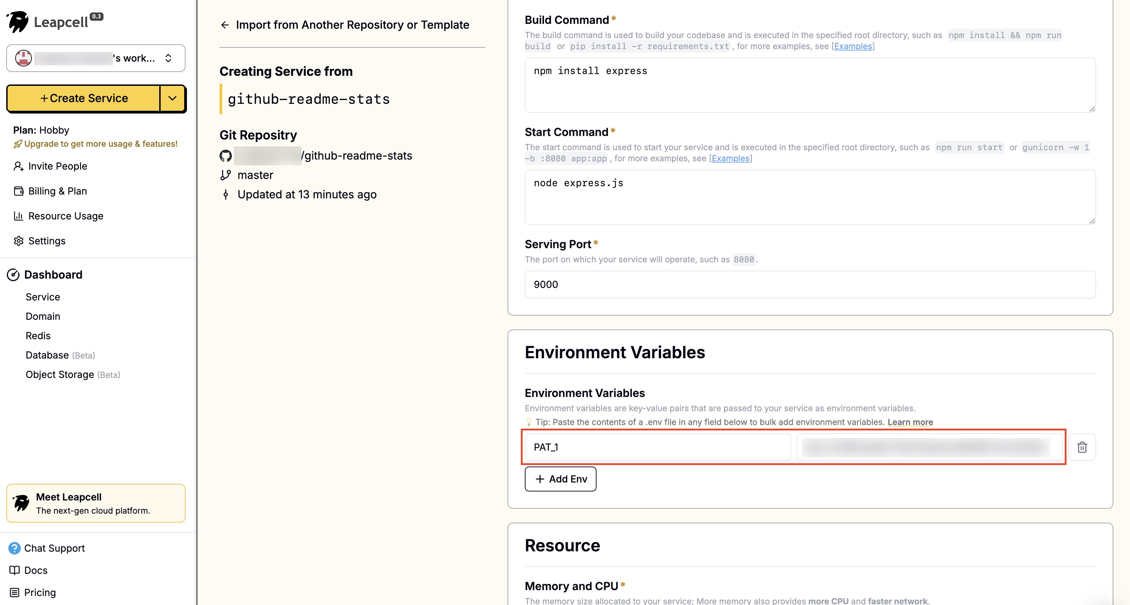Viewport: 1130px width, 605px height.
Task: Click the Plan: Hobby label
Action: tap(41, 130)
